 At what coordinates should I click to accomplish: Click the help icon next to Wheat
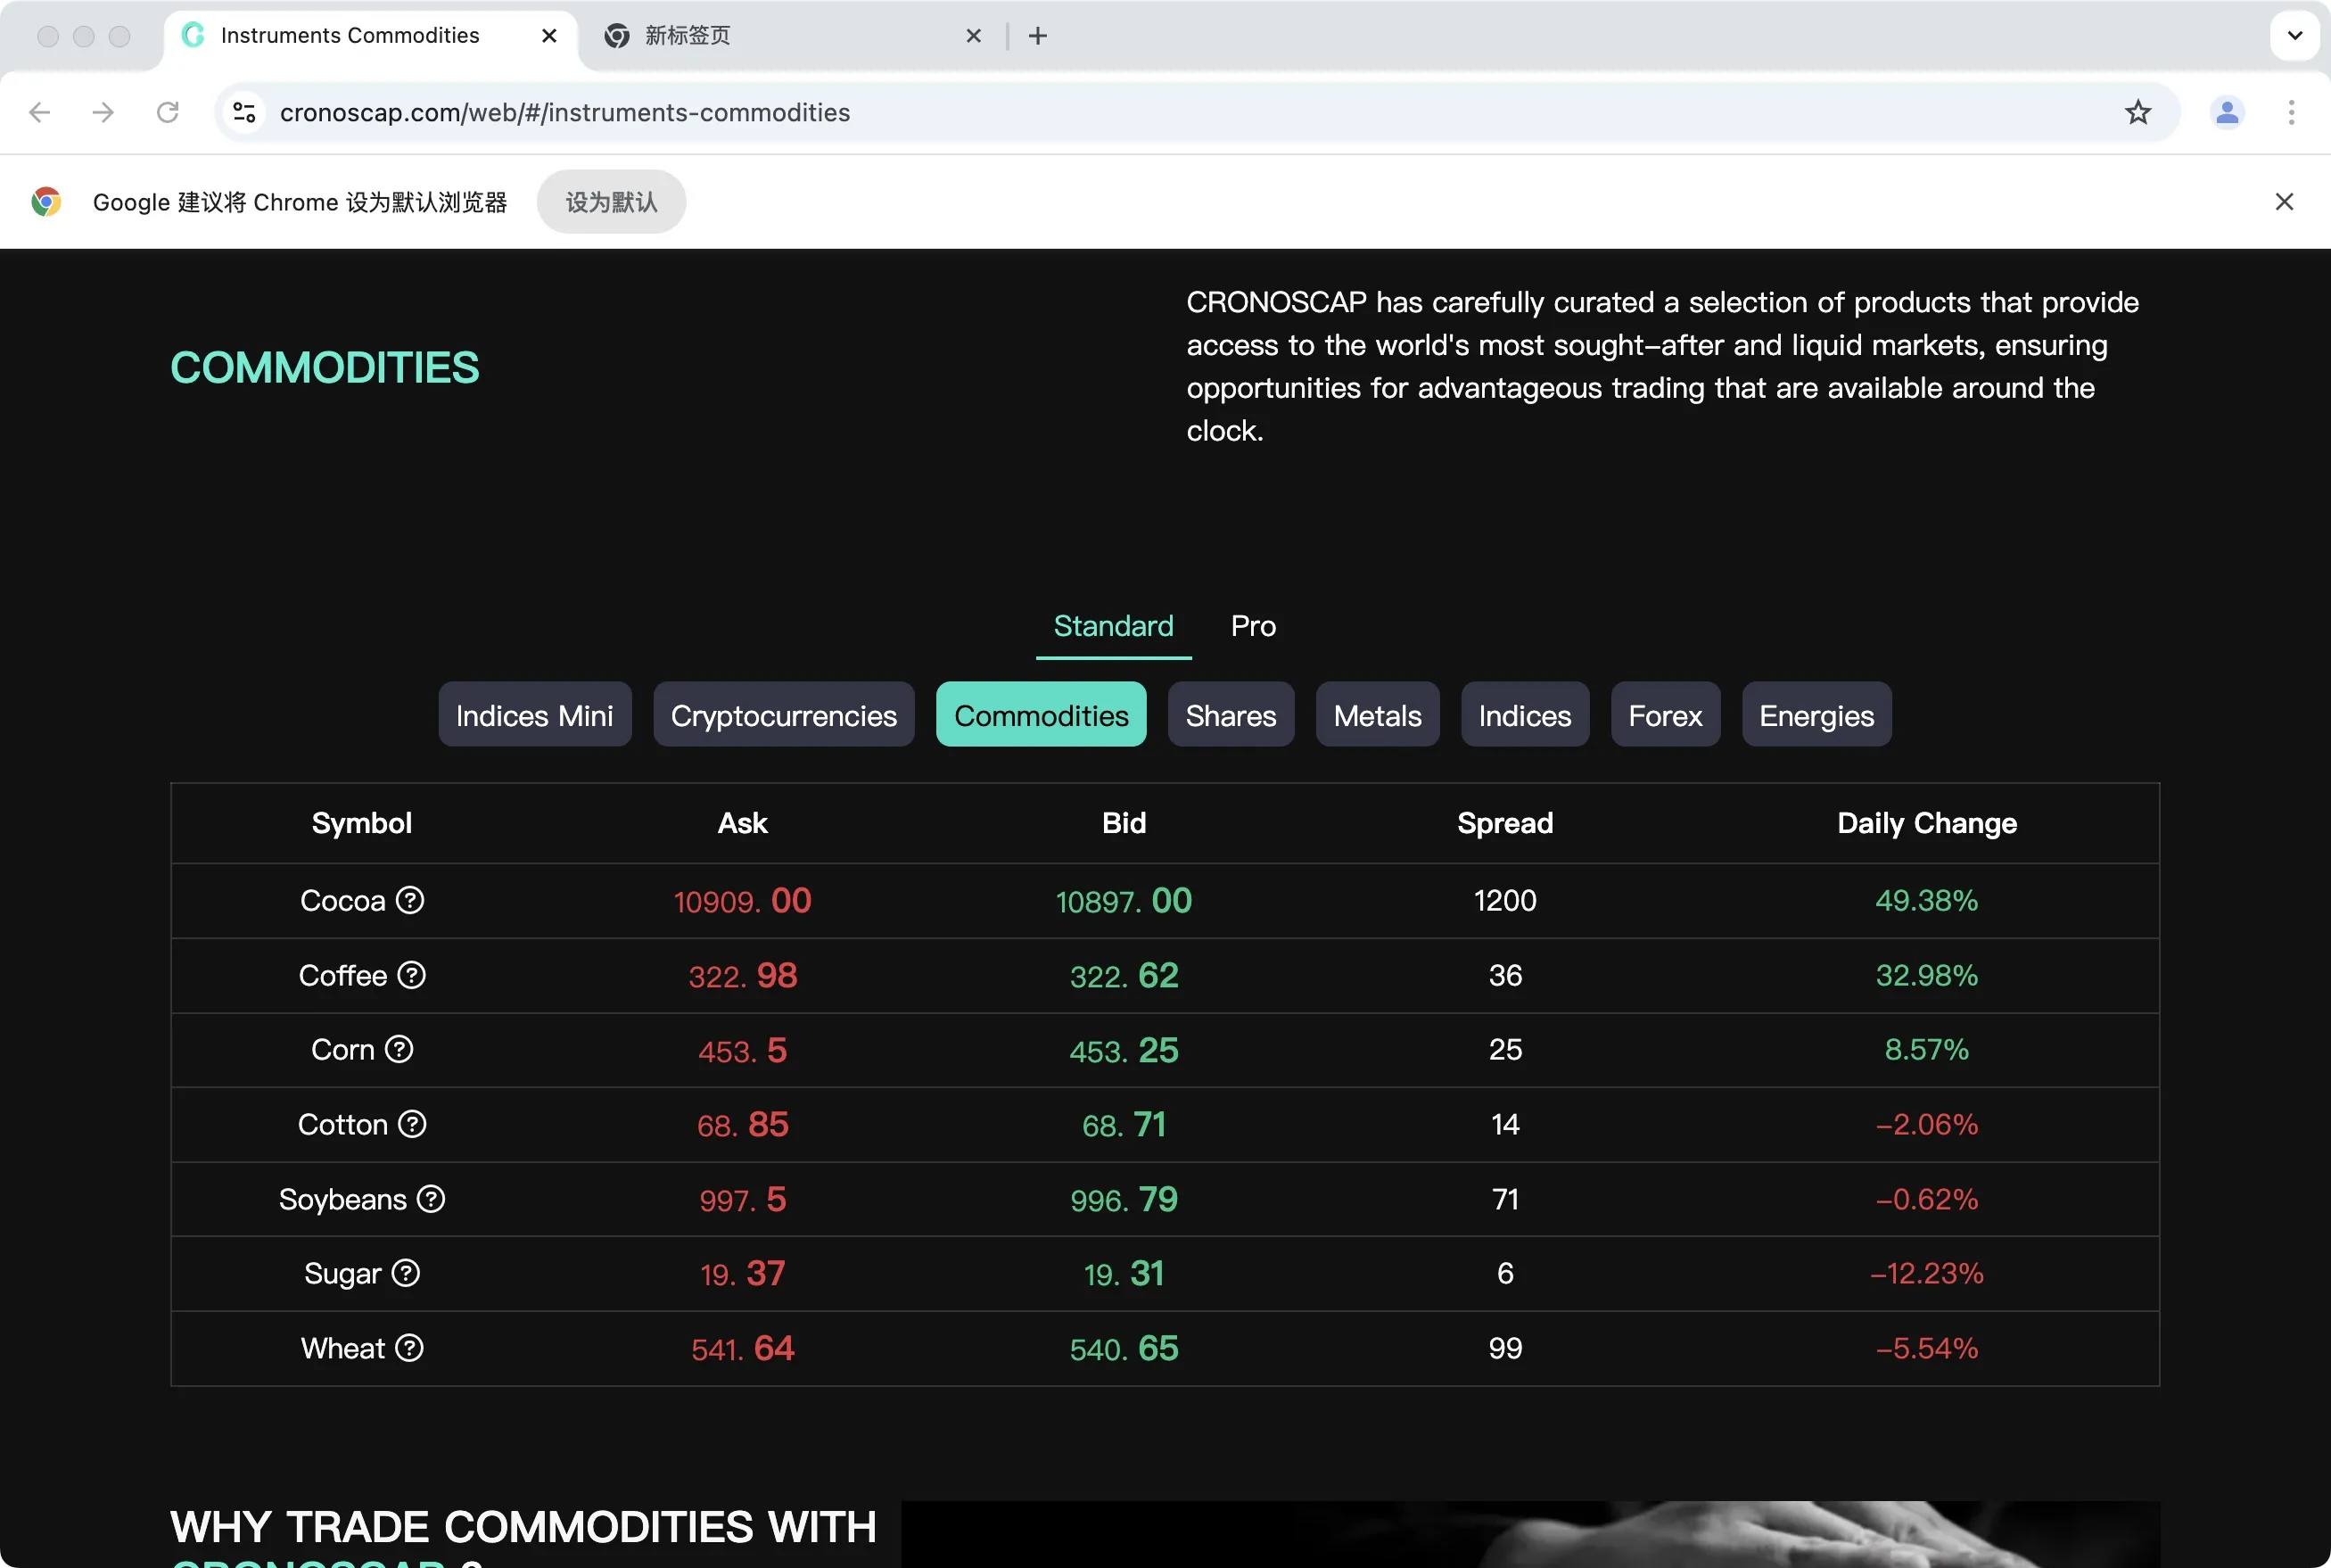click(x=410, y=1348)
